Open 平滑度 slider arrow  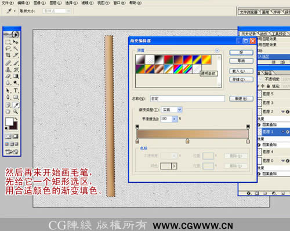point(175,119)
